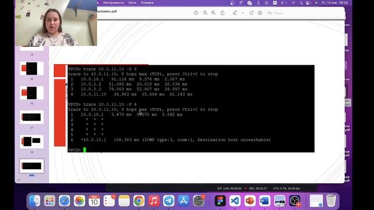Open the Trash in the Dock
Image resolution: width=374 pixels, height=210 pixels.
331,201
